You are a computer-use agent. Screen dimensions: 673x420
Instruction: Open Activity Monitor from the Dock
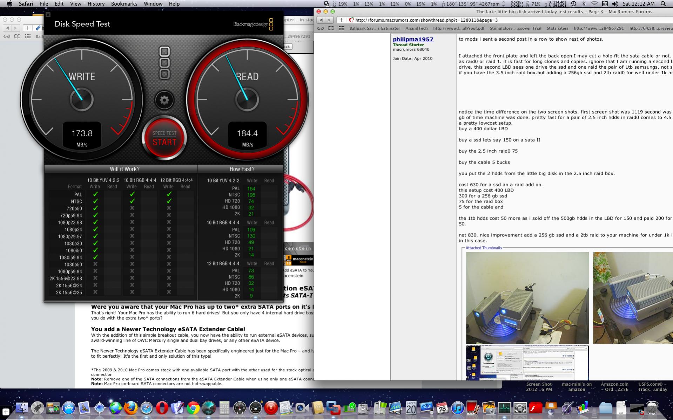pyautogui.click(x=504, y=408)
